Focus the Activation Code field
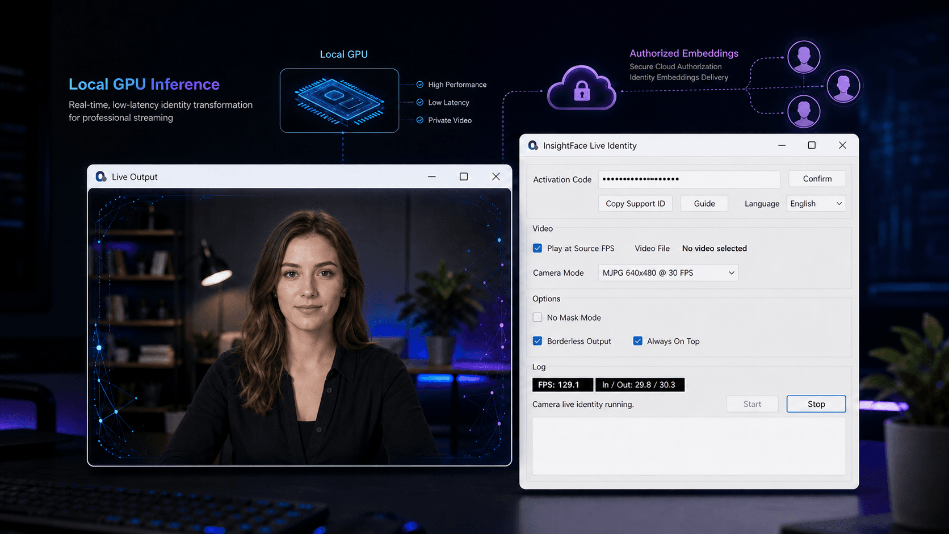The height and width of the screenshot is (534, 949). tap(689, 179)
